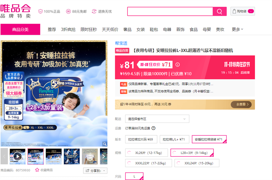
Task: Play the product video thumbnail
Action: 17,156
